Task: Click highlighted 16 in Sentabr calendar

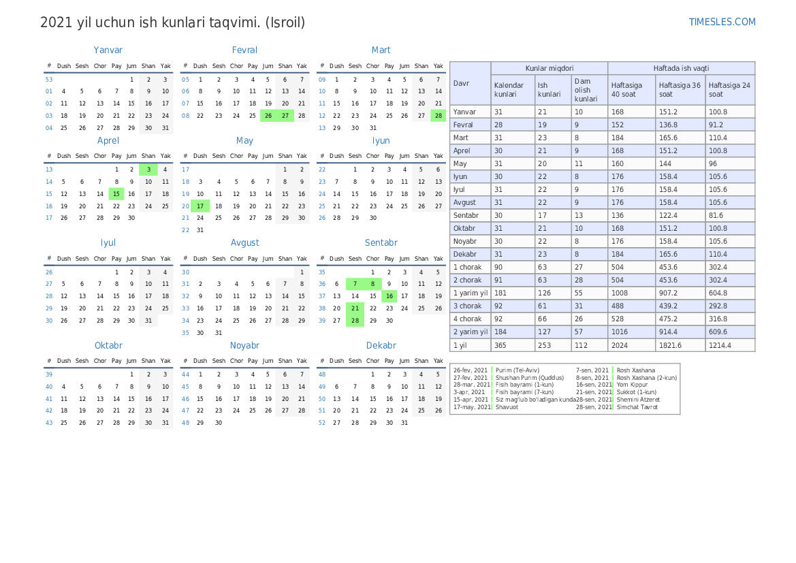Action: [389, 296]
